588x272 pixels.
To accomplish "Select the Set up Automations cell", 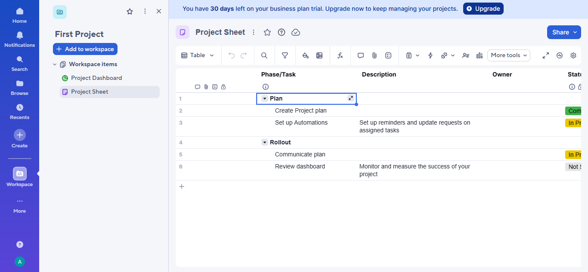I will pyautogui.click(x=307, y=127).
